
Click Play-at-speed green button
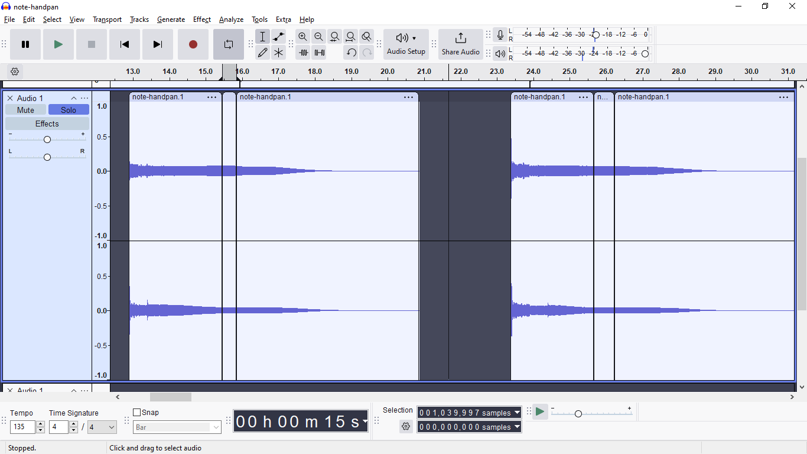pyautogui.click(x=540, y=412)
